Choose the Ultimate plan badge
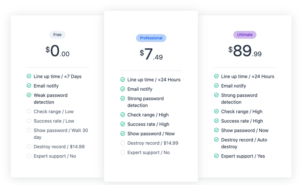This screenshot has height=185, width=302. (245, 35)
